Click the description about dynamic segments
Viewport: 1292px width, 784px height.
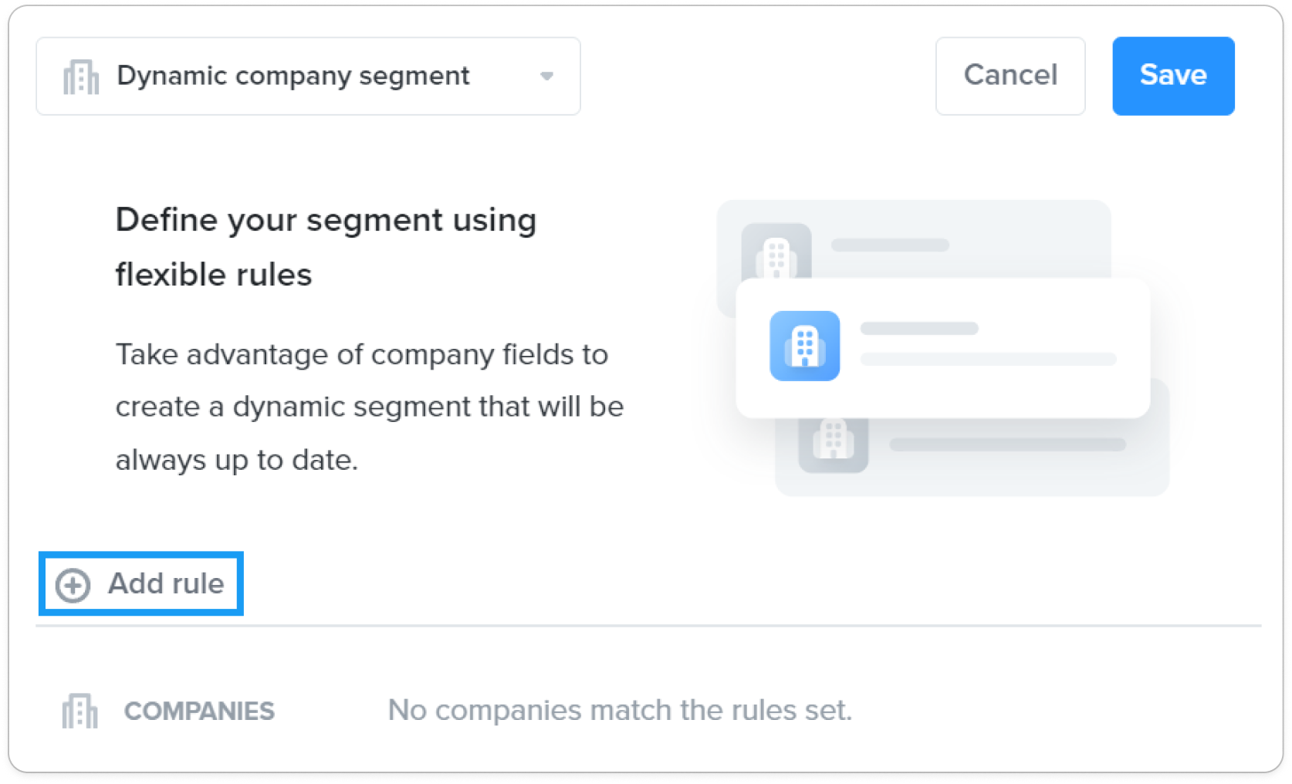[x=370, y=407]
